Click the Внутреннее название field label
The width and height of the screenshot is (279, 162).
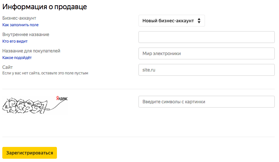(26, 34)
